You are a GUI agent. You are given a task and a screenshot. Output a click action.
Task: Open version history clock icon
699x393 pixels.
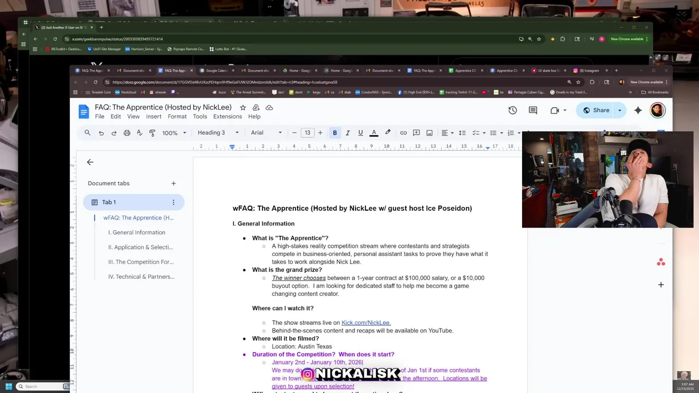[513, 110]
